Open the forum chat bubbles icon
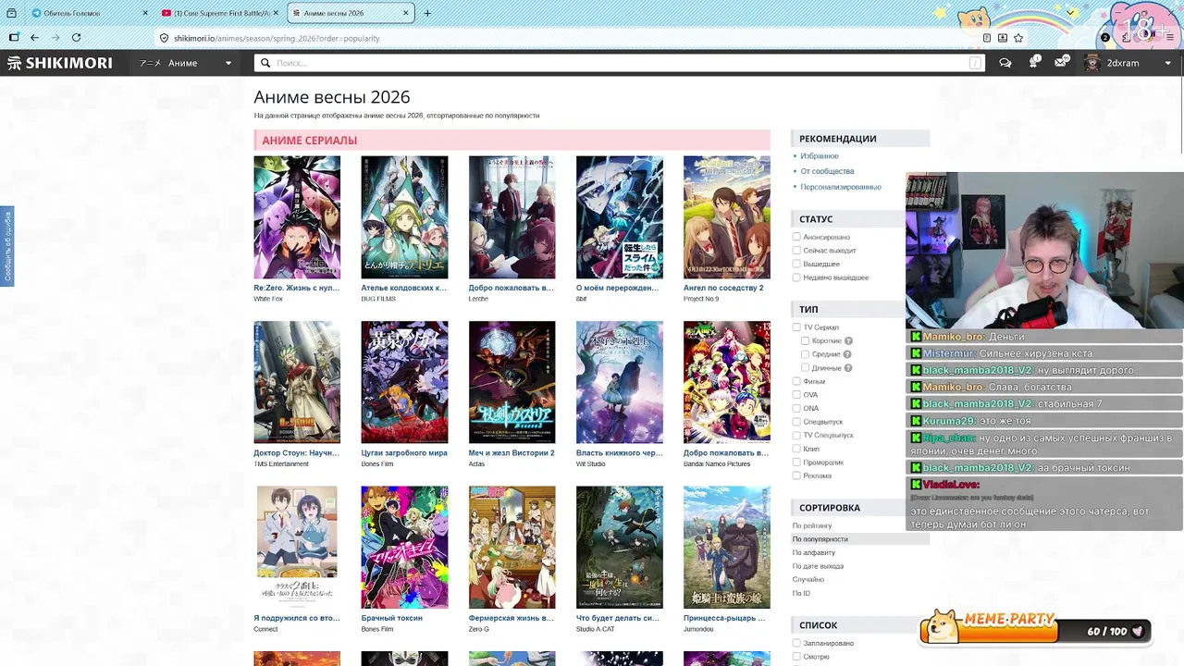This screenshot has width=1184, height=666. click(1005, 63)
